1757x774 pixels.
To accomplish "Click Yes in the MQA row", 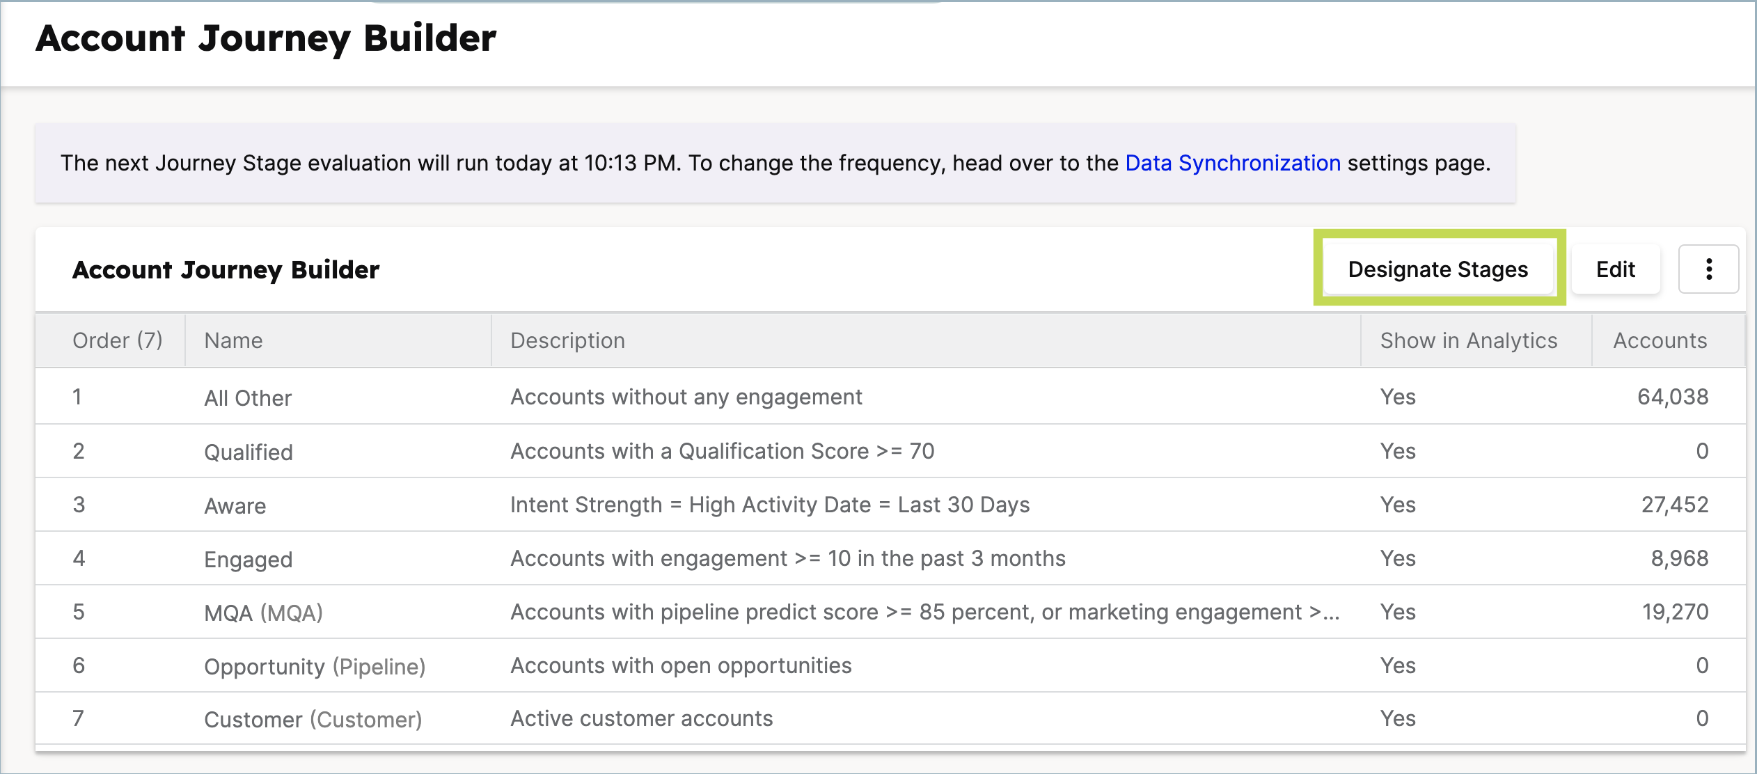I will (x=1398, y=612).
